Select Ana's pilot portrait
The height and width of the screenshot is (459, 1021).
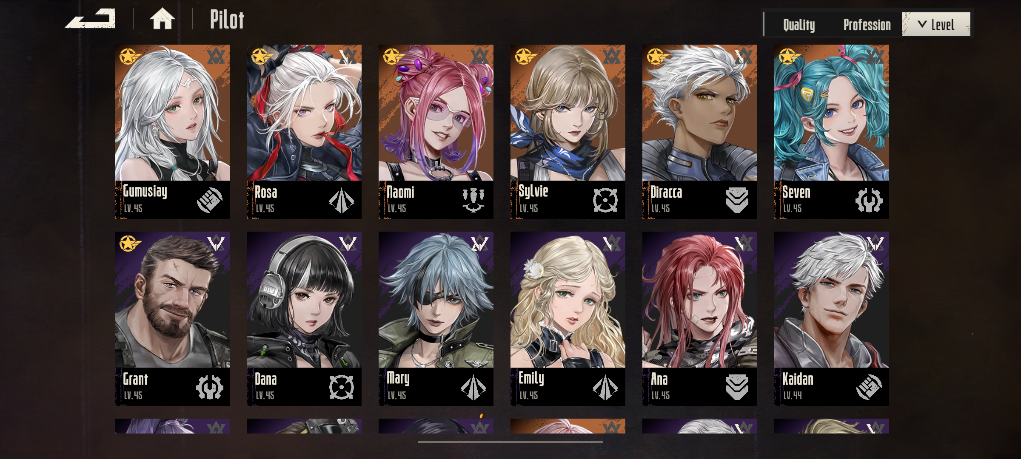click(700, 300)
